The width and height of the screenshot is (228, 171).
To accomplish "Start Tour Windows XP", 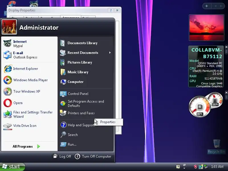I will pyautogui.click(x=29, y=91).
